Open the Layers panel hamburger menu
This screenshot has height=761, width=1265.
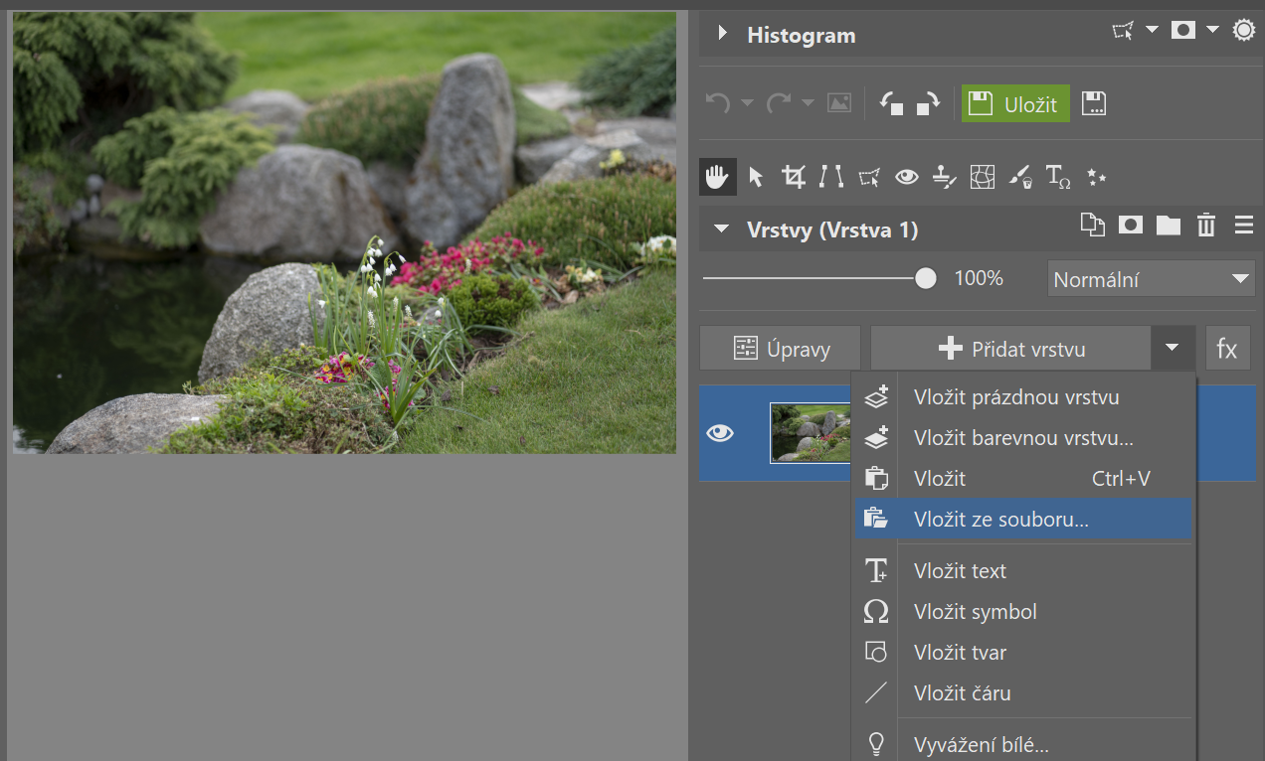[x=1243, y=226]
